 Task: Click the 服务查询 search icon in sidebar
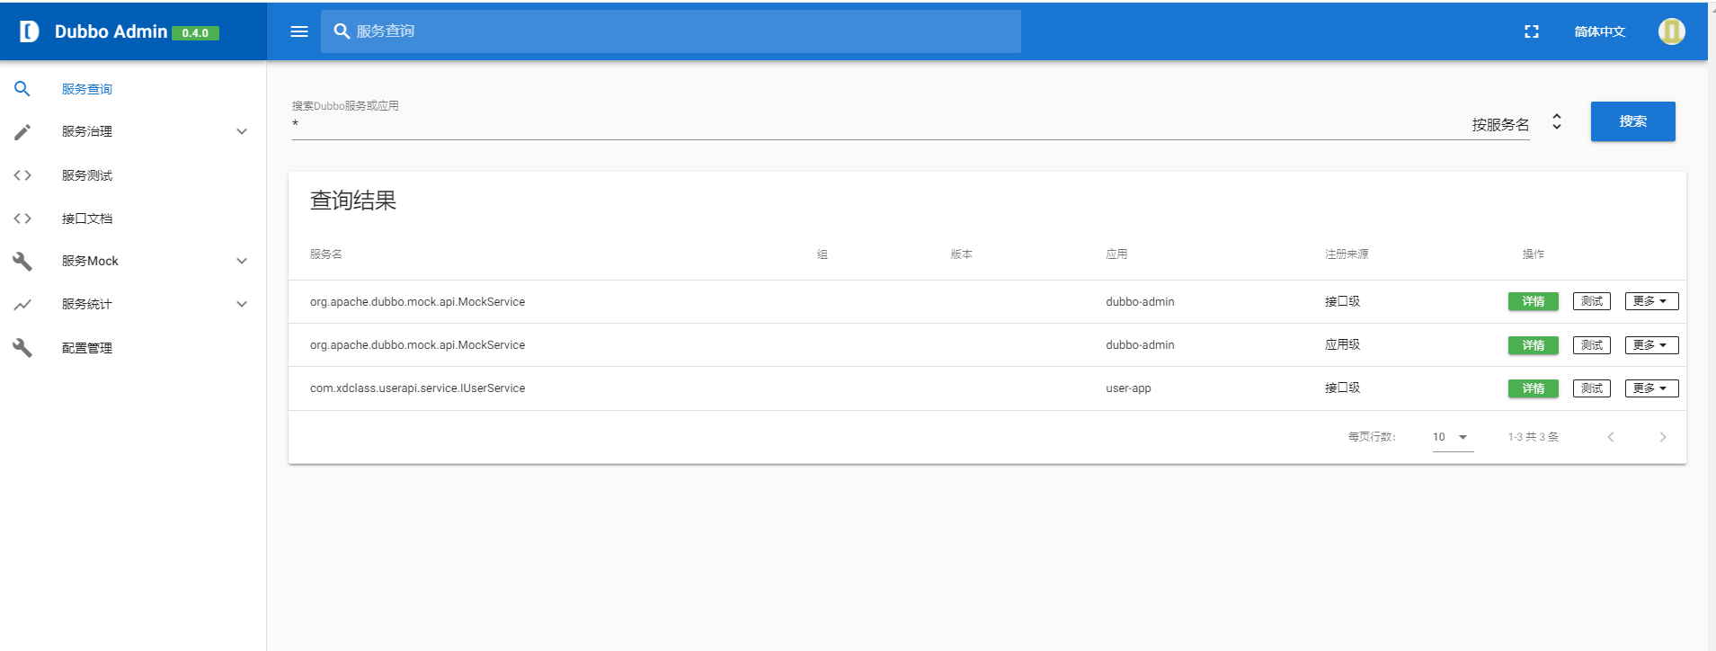pos(22,89)
